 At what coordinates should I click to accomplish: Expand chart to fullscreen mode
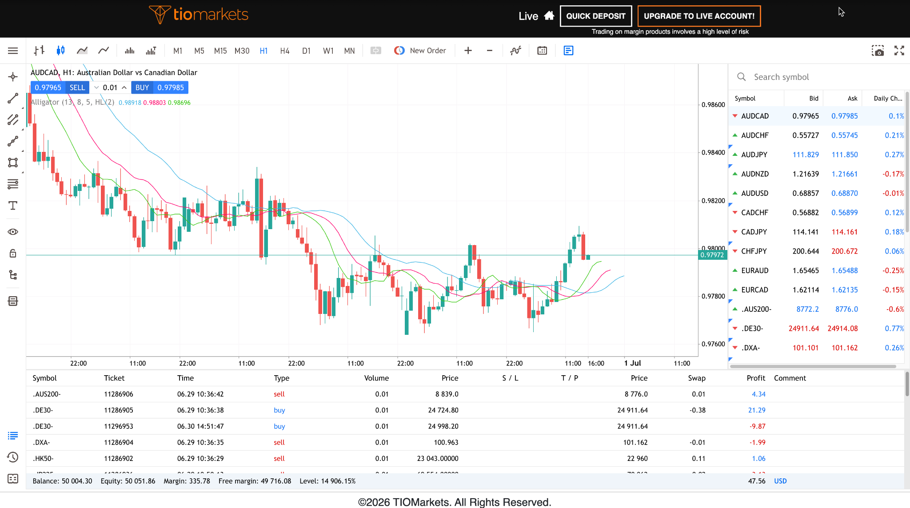pos(899,51)
